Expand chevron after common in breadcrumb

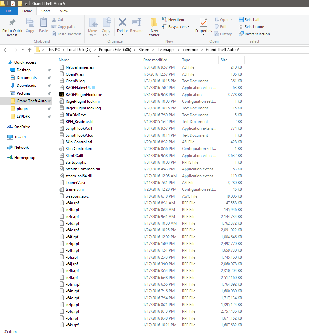(202, 50)
